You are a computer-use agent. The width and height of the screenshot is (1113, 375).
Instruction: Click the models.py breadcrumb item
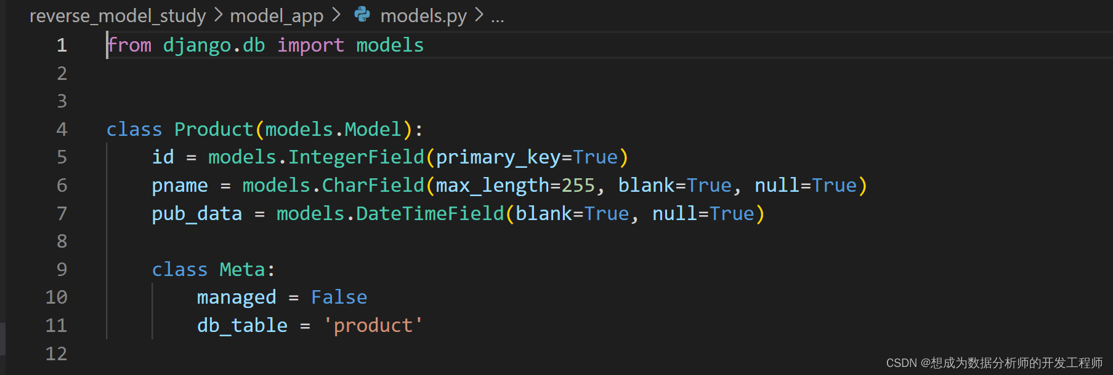point(423,15)
